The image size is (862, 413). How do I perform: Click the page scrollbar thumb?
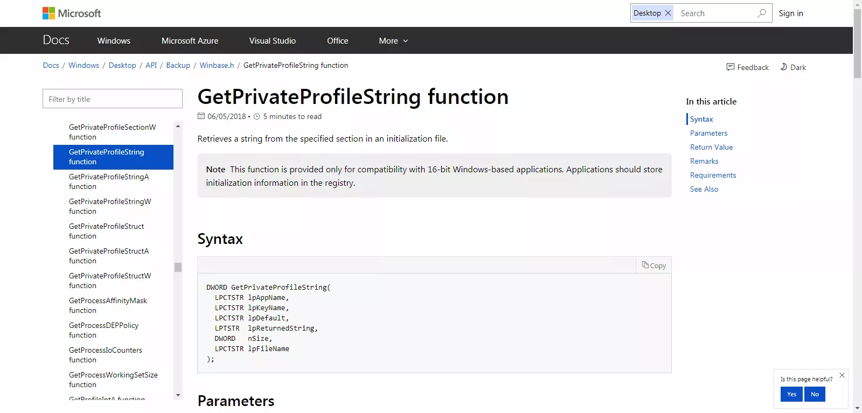[857, 43]
